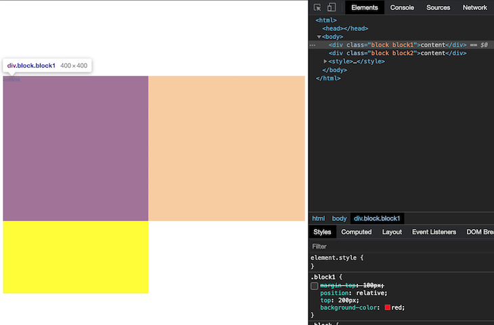
Task: Open the Layout pane tab
Action: [392, 232]
